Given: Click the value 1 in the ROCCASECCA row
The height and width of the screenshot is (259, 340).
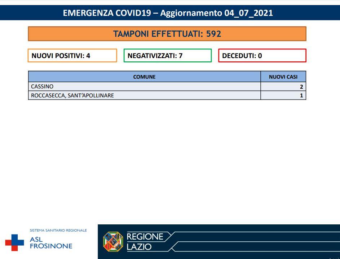Looking at the screenshot, I should (301, 96).
